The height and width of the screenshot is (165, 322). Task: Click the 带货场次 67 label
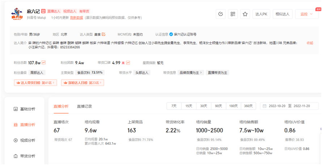point(63,140)
